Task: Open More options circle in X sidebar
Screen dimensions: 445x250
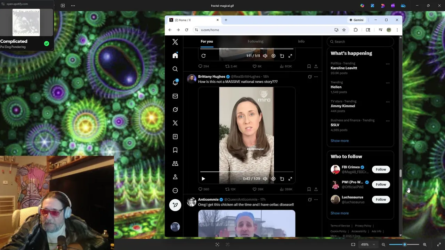Action: click(x=175, y=191)
